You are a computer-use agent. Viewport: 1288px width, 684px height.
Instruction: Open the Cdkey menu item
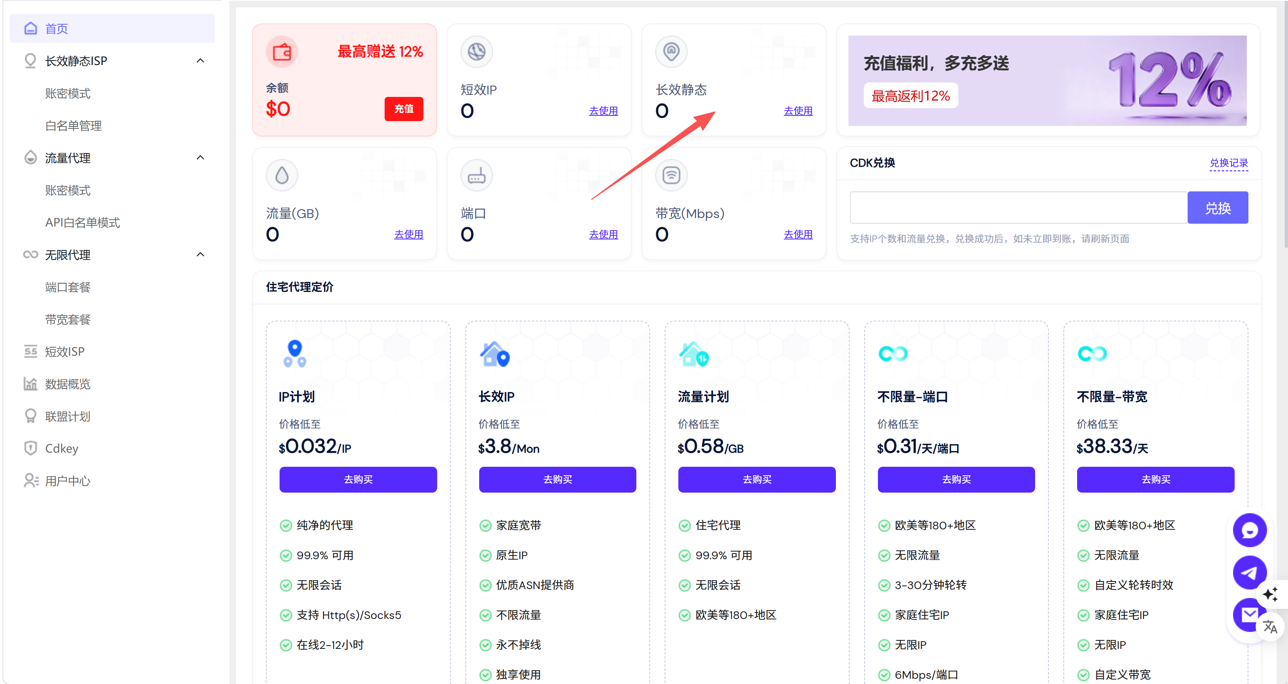click(x=61, y=448)
